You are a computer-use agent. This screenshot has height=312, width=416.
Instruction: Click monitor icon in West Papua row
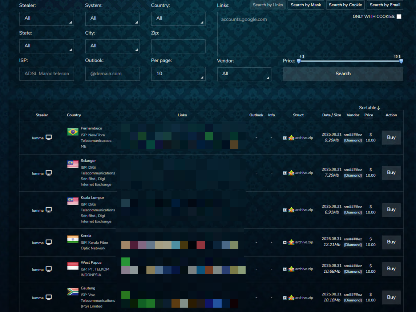point(49,269)
